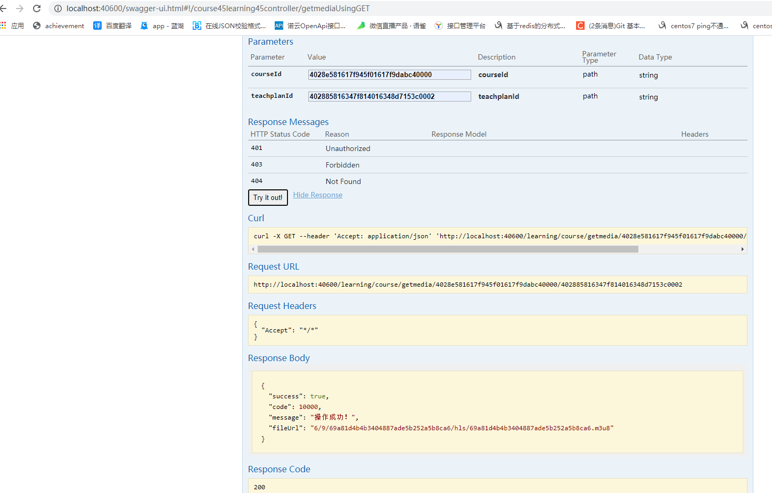Click the Curl box horizontal scrollbar thumb
This screenshot has width=772, height=493.
(x=448, y=249)
